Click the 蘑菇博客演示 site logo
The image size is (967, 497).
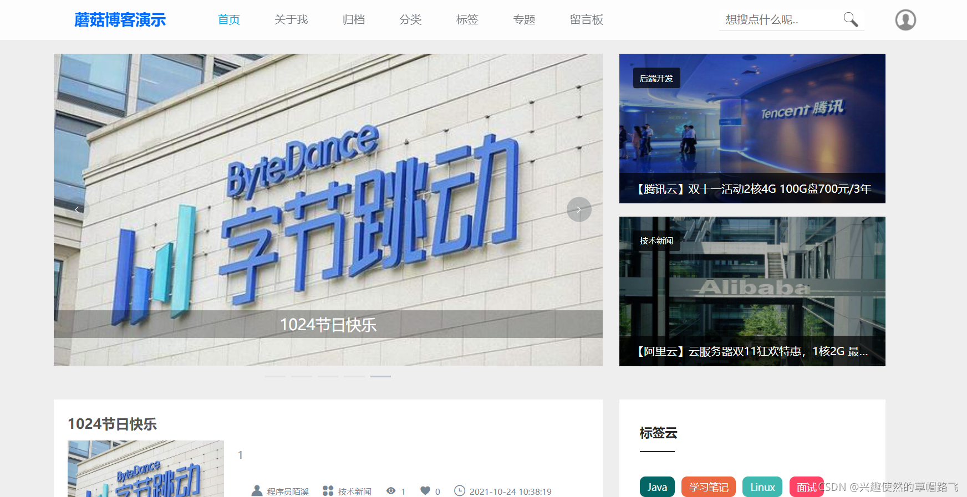coord(120,20)
